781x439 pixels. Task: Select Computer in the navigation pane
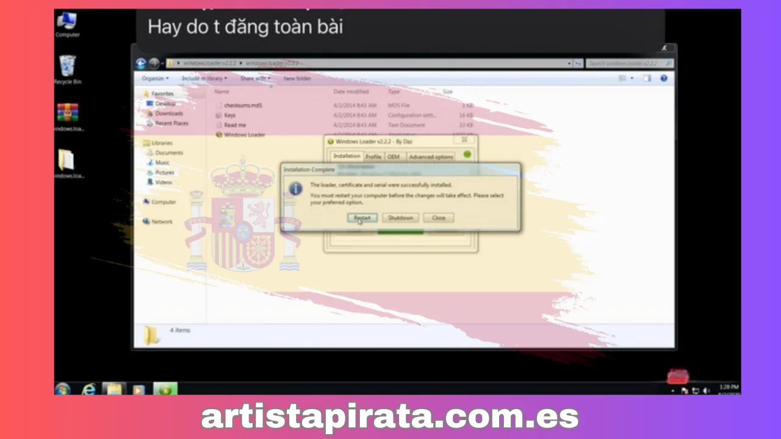tap(159, 202)
